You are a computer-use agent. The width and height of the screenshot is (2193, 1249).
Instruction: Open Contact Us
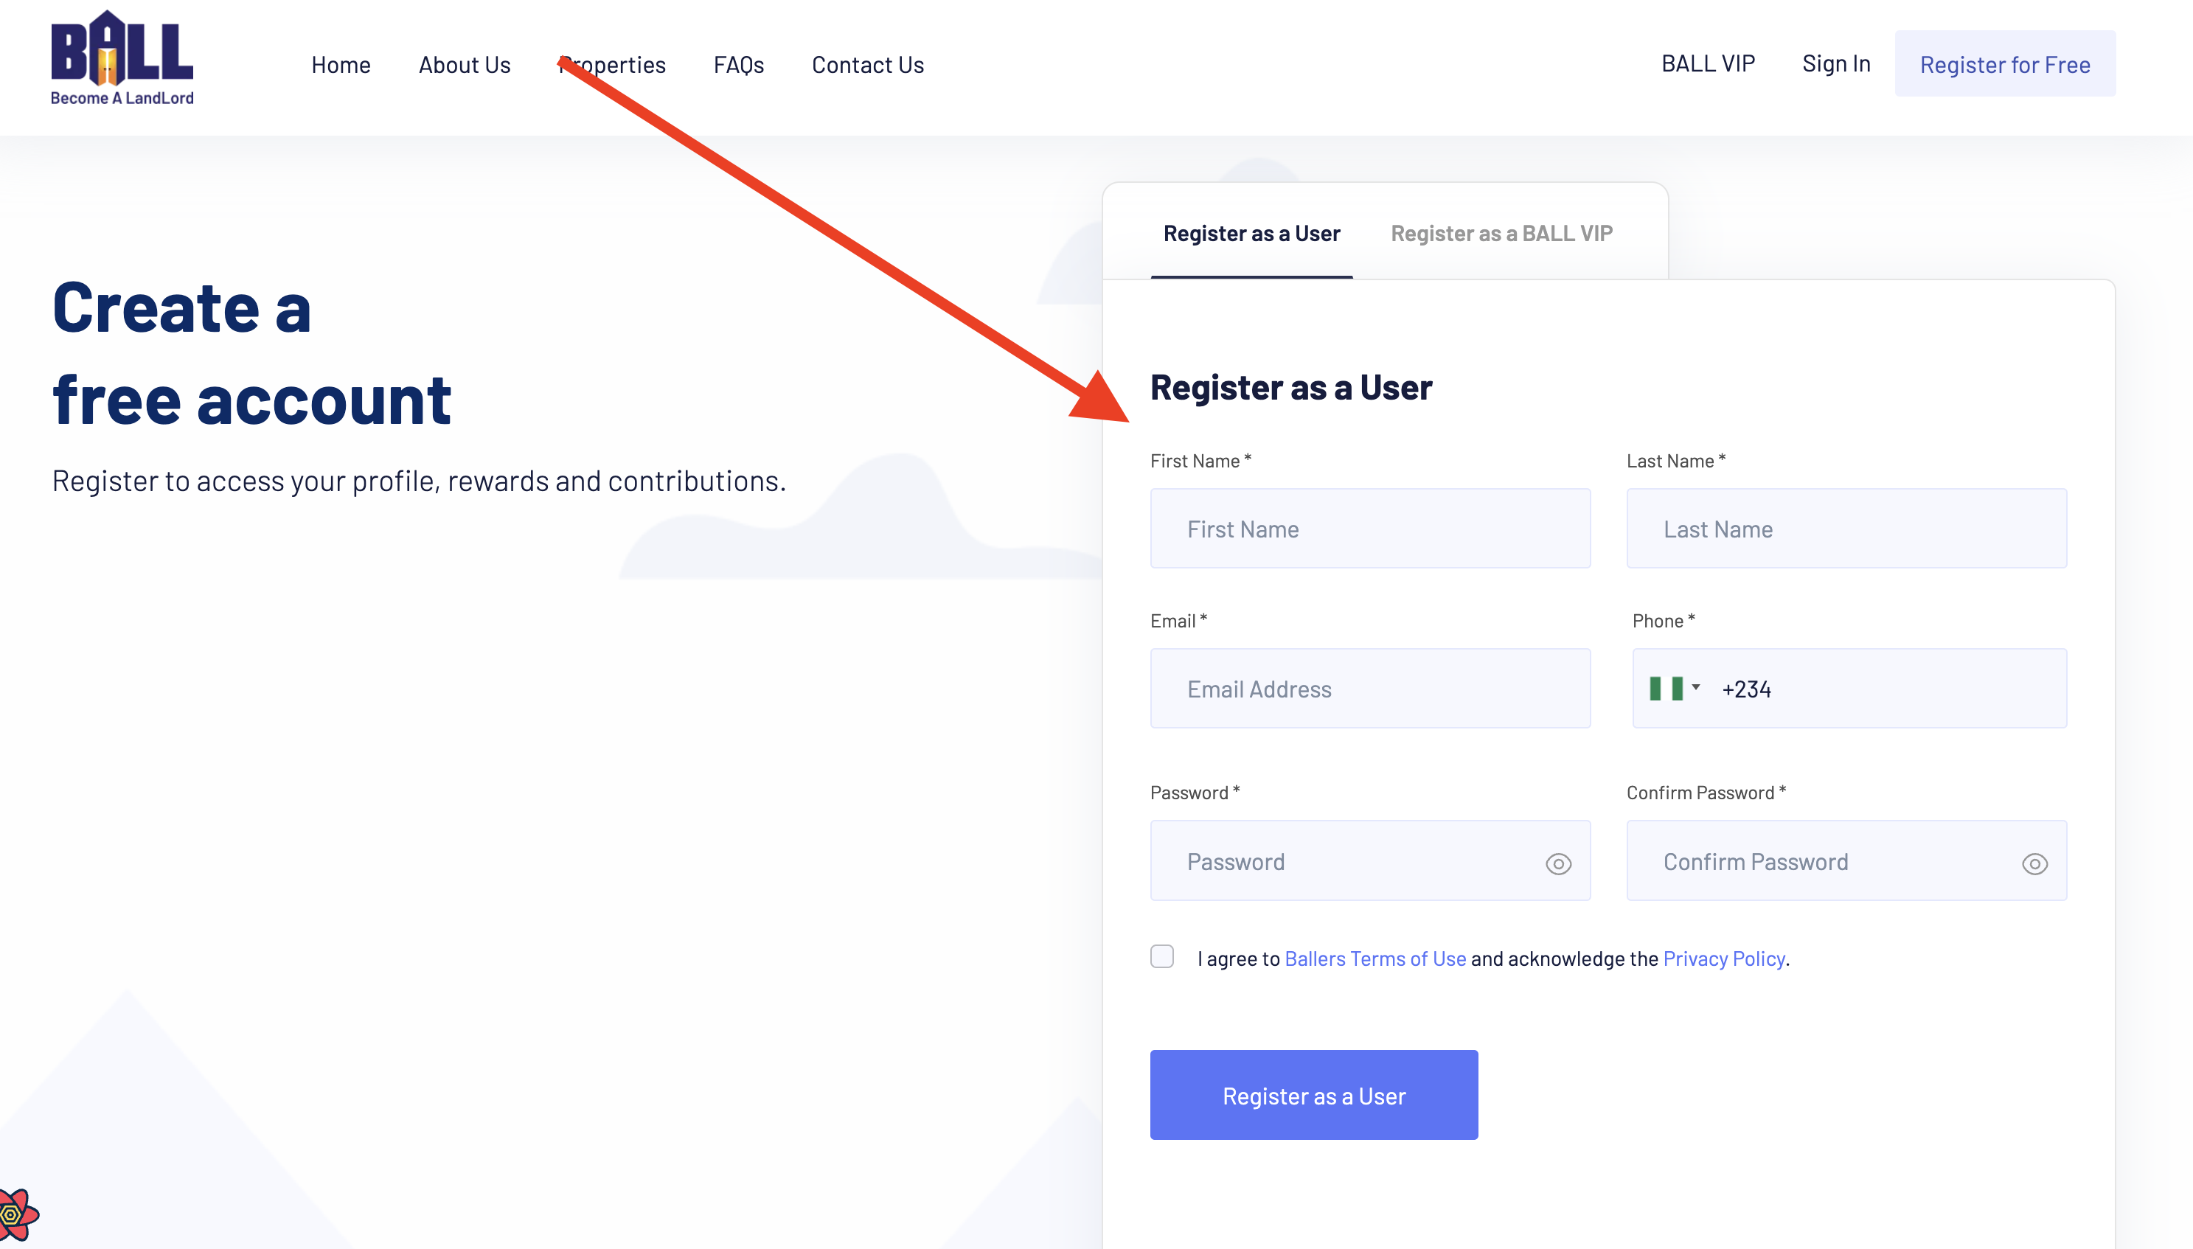coord(867,64)
